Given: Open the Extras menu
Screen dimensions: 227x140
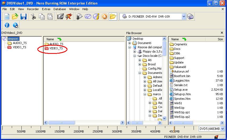Looking at the screenshot, I should [x=46, y=9].
